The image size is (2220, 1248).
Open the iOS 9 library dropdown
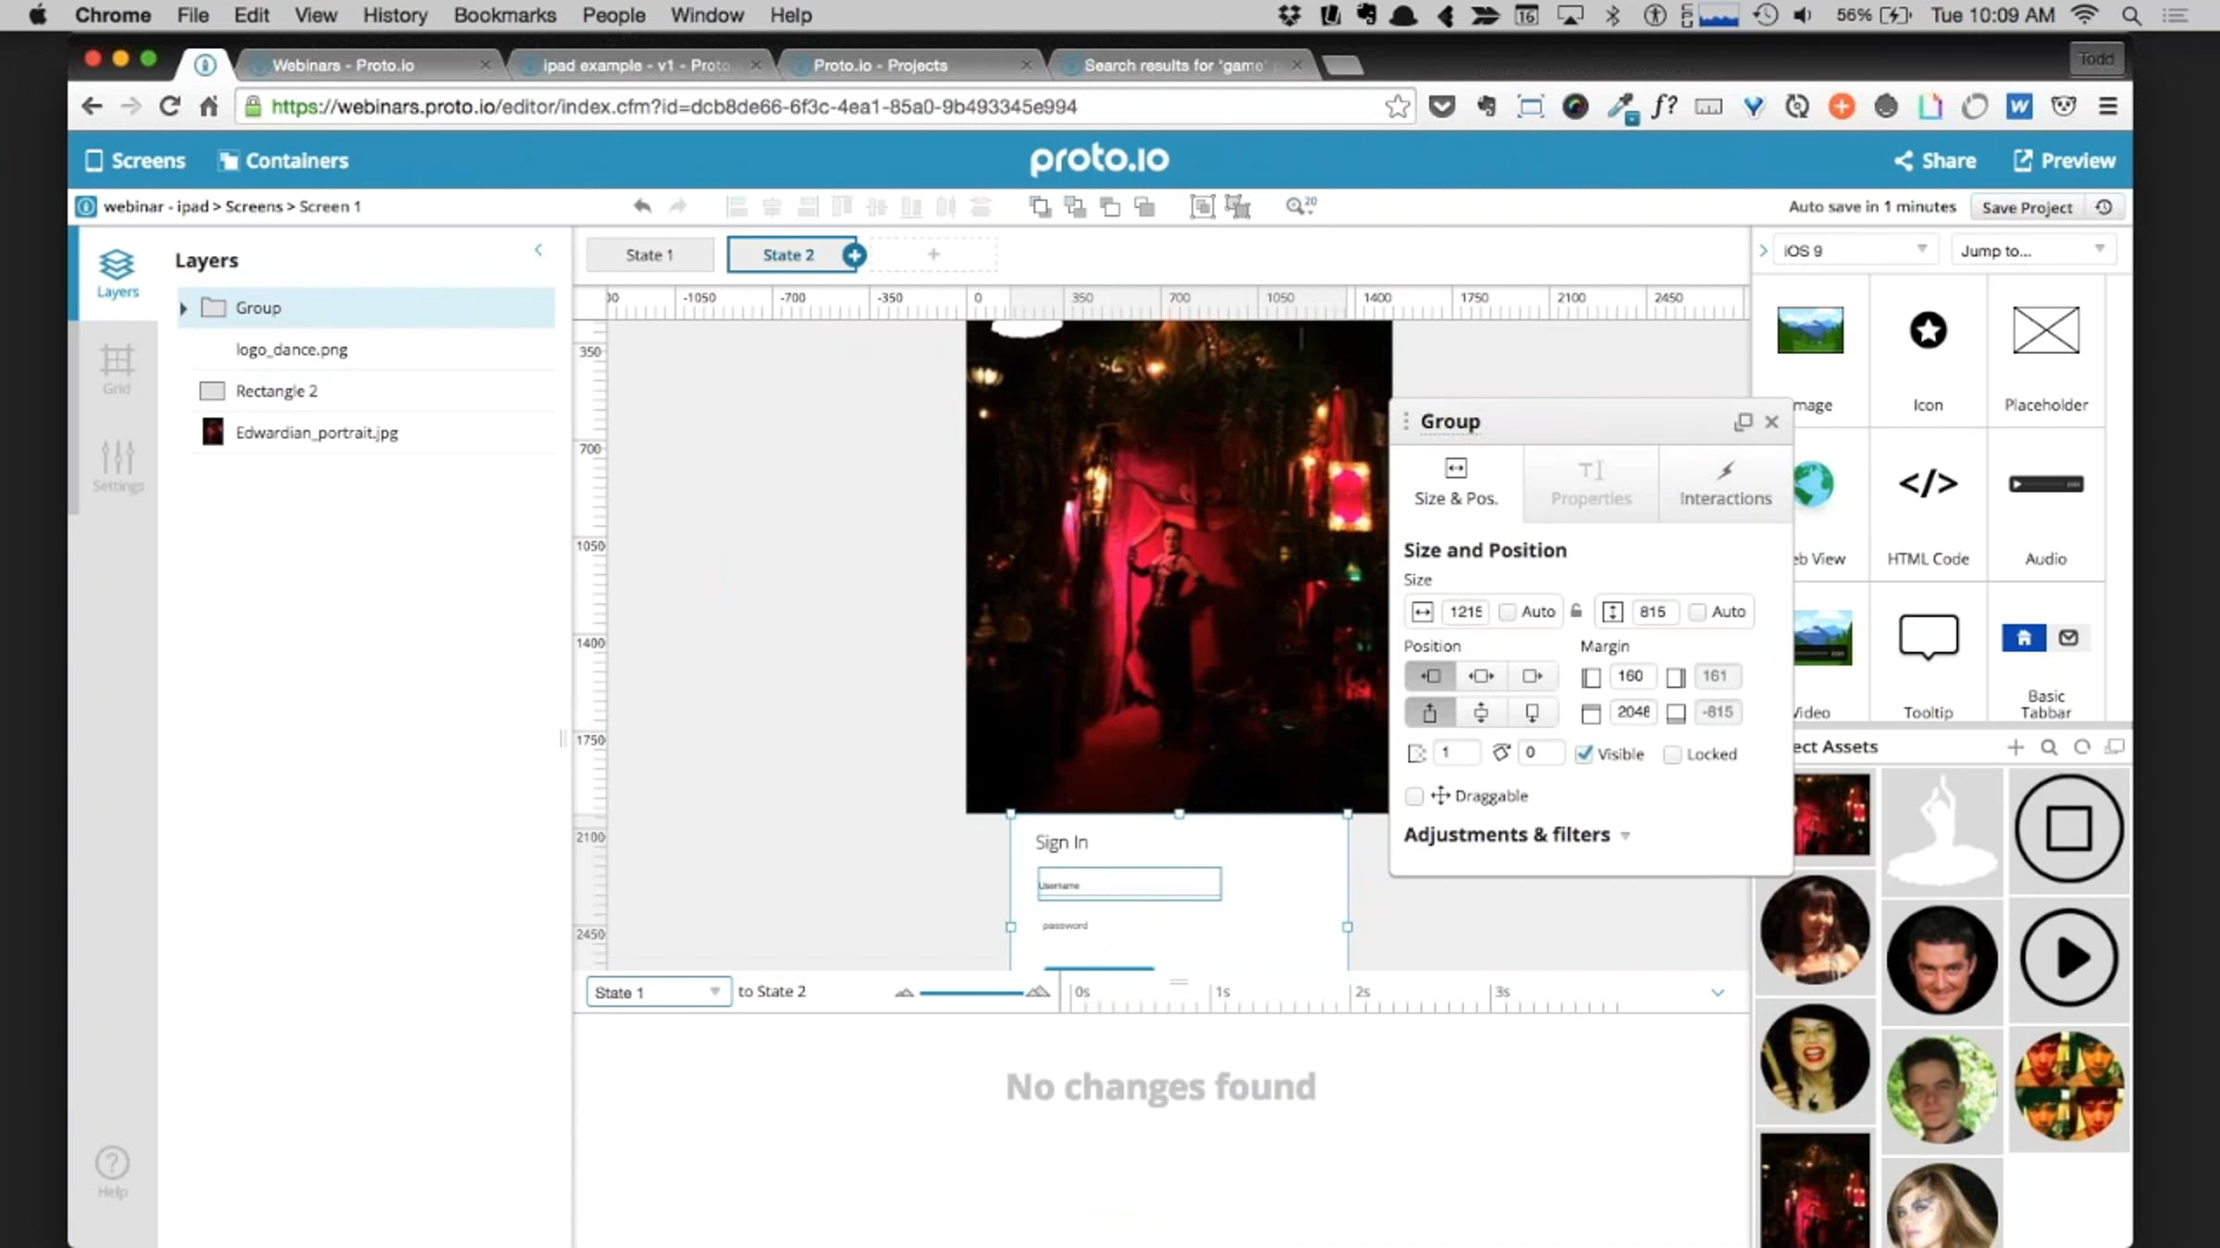pos(1854,251)
